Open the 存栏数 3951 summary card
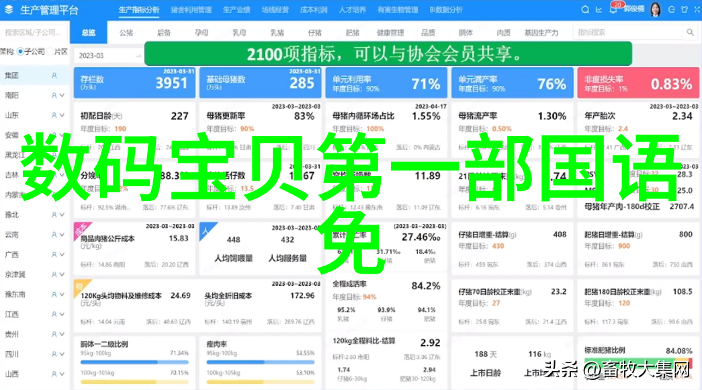Screen dimensions: 702x390 pyautogui.click(x=134, y=83)
